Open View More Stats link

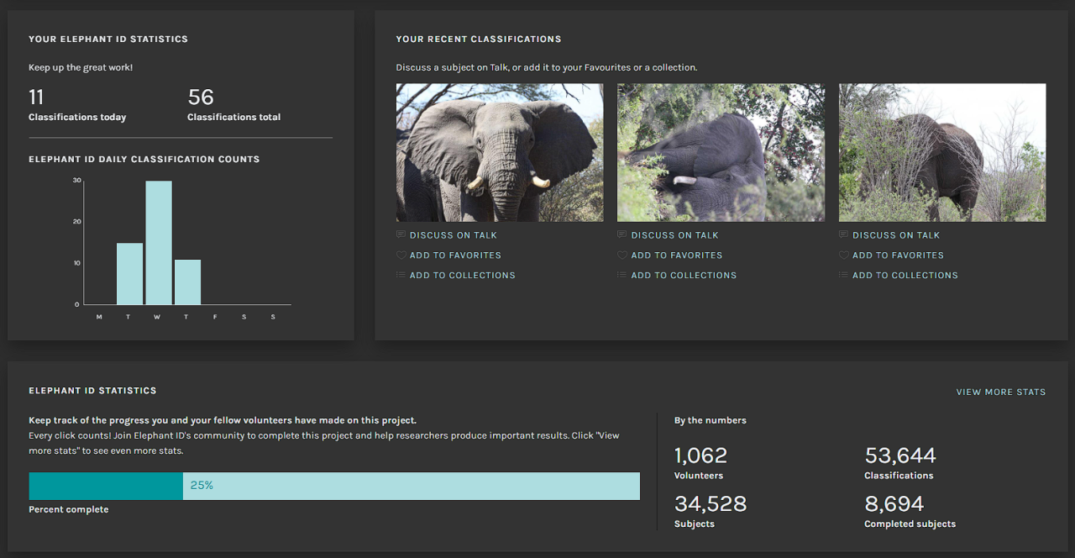coord(1000,392)
